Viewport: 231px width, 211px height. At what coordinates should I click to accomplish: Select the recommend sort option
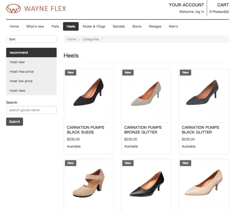(x=19, y=53)
